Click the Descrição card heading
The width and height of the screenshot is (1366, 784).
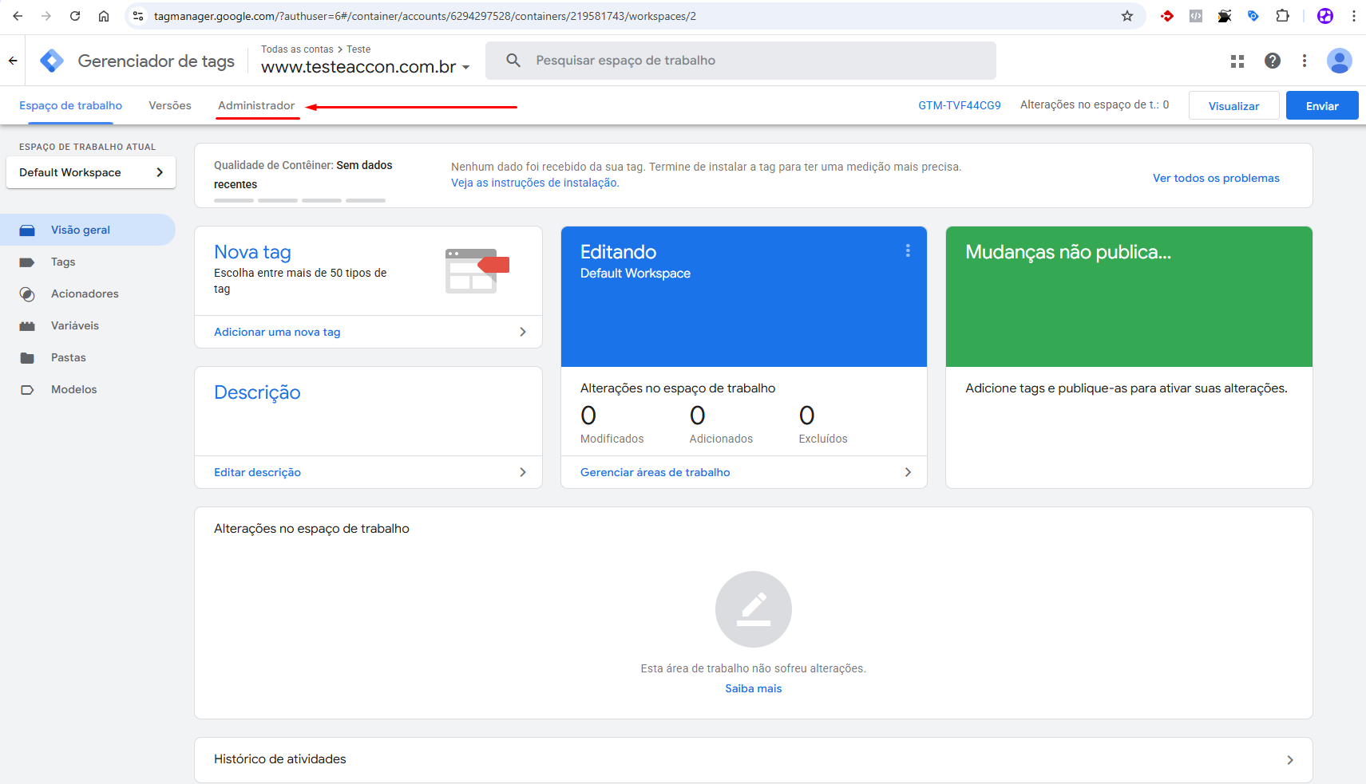coord(257,392)
